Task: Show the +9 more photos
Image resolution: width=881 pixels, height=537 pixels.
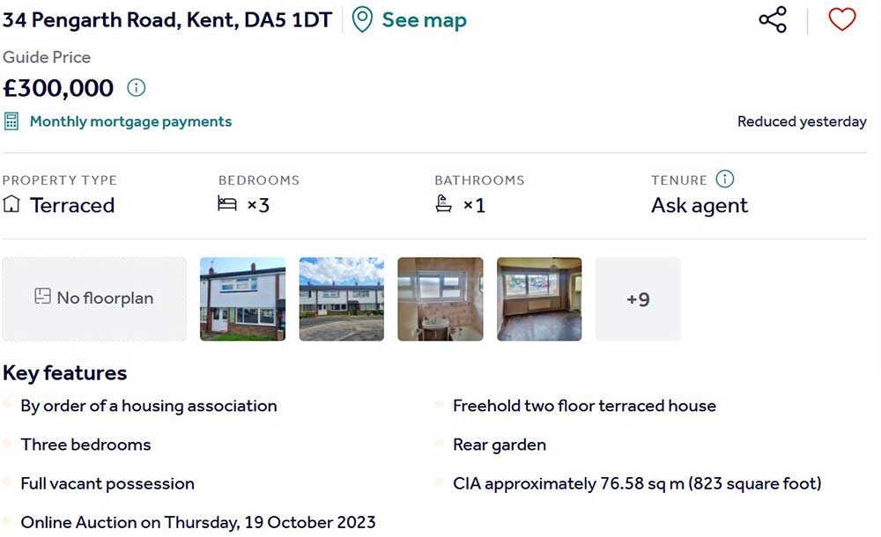Action: pyautogui.click(x=638, y=298)
